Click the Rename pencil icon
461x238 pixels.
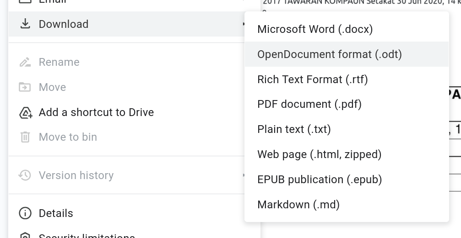(25, 62)
